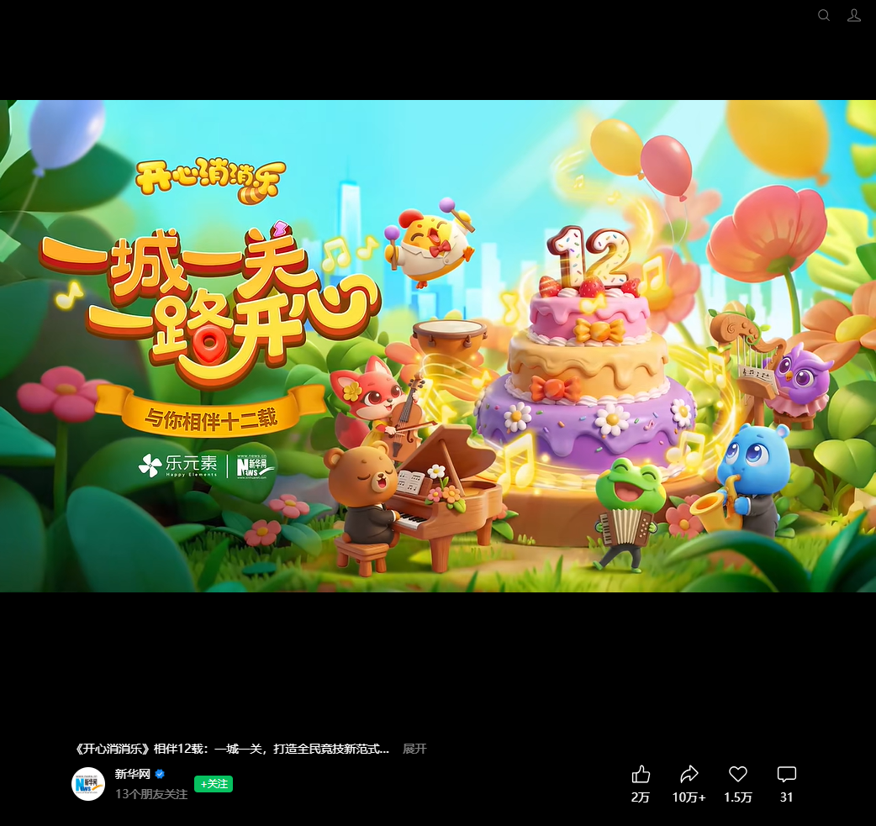This screenshot has height=826, width=876.
Task: Share the video via arrow icon
Action: click(x=689, y=774)
